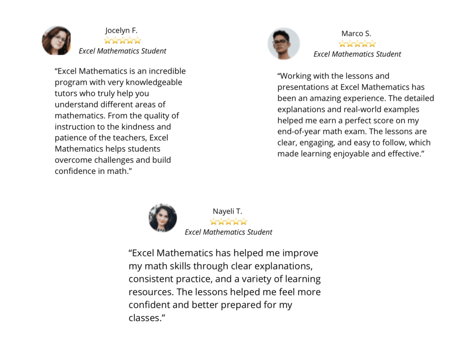Image resolution: width=475 pixels, height=355 pixels.
Task: Click Jocelyn's testimonial about knowledgeable tutors
Action: 120,121
